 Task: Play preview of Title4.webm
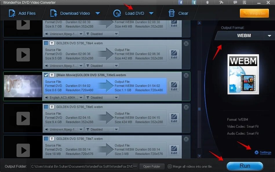(x=23, y=55)
